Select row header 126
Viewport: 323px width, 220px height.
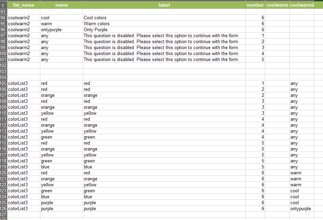(3, 209)
